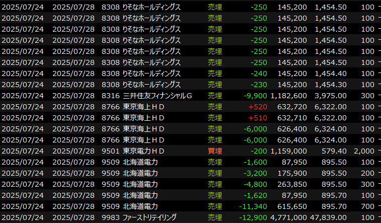The image size is (381, 223).
Task: Click stock code 8316
Action: click(111, 96)
